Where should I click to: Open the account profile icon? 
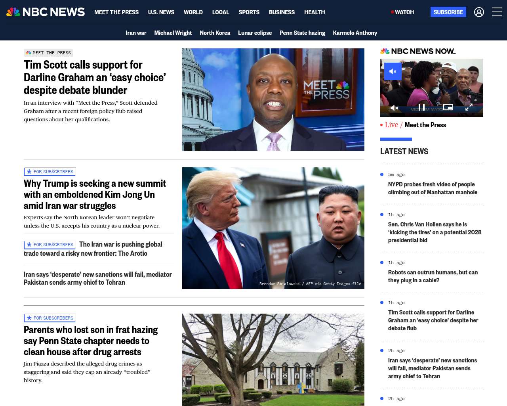pos(479,12)
